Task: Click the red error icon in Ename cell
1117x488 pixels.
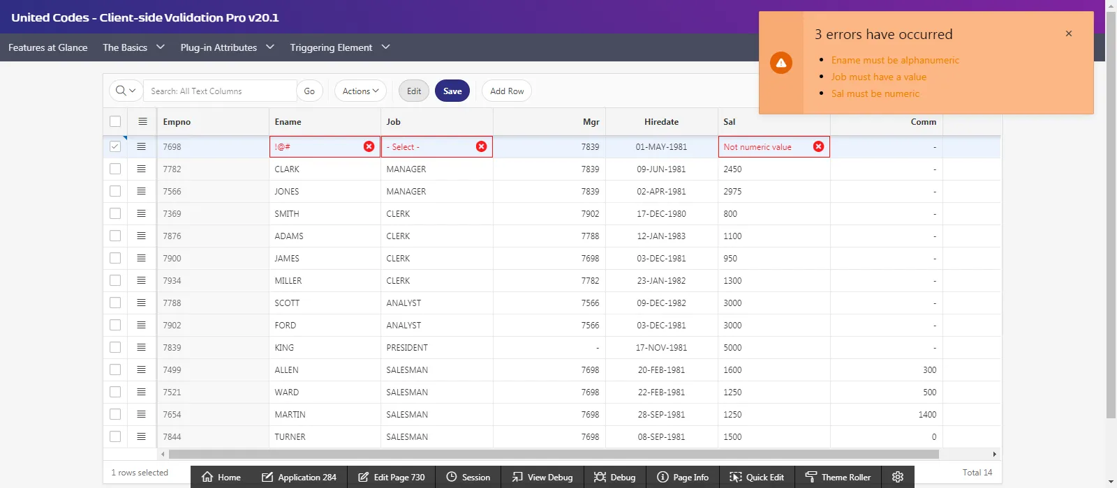Action: (x=369, y=146)
